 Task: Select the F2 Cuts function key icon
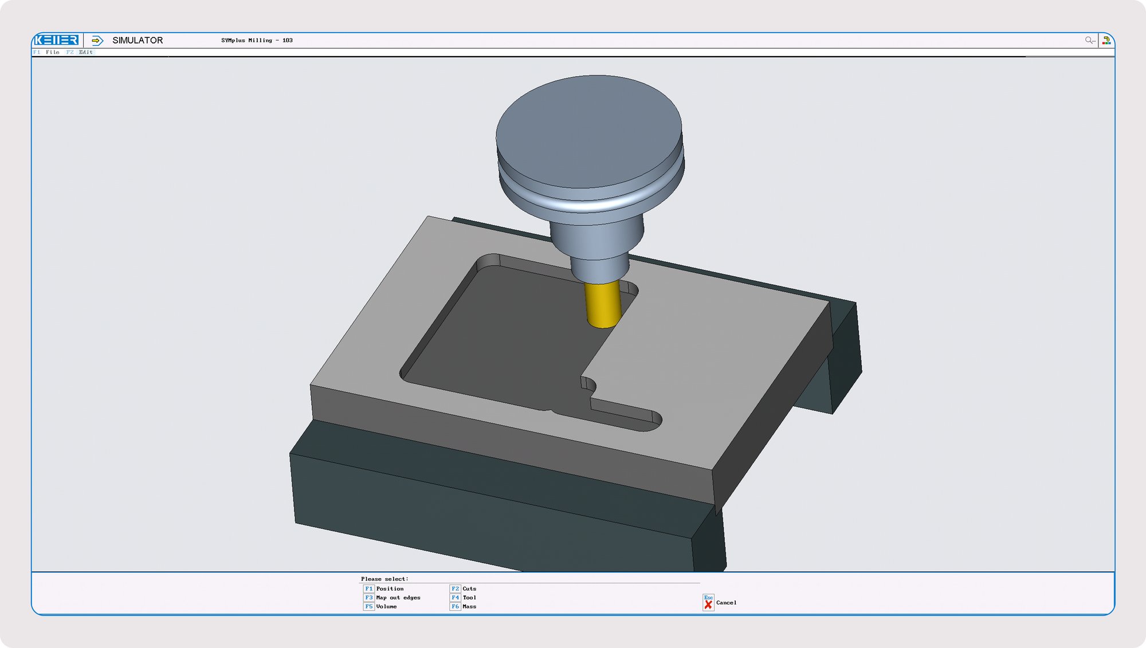pyautogui.click(x=456, y=589)
